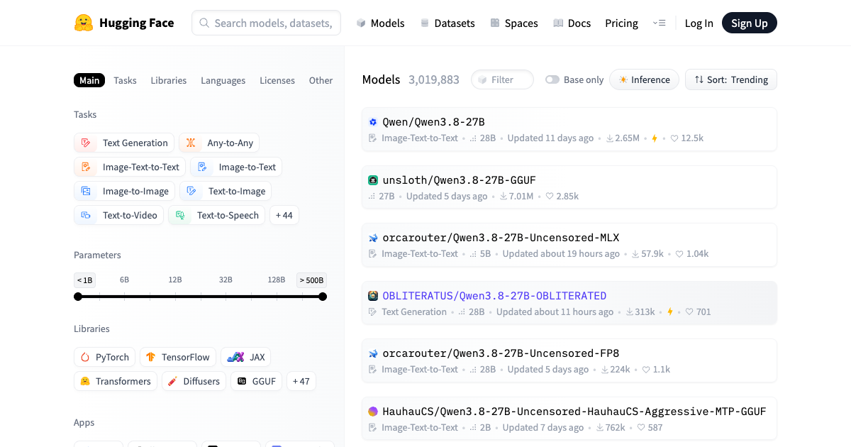Click the search magnifier icon
Image resolution: width=851 pixels, height=447 pixels.
click(204, 23)
